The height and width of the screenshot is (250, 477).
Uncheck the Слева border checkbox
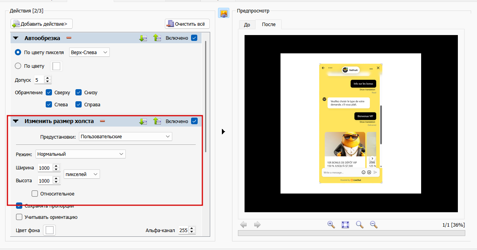(x=49, y=104)
